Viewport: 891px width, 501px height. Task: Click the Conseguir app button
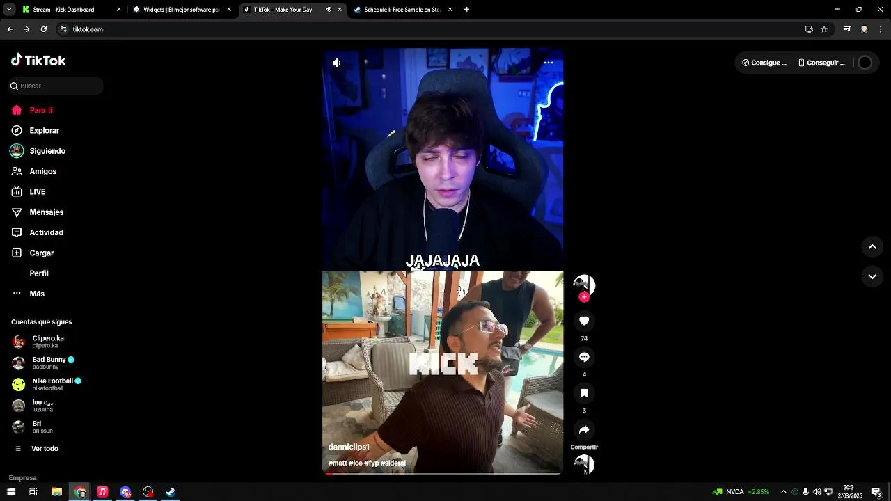pyautogui.click(x=821, y=63)
